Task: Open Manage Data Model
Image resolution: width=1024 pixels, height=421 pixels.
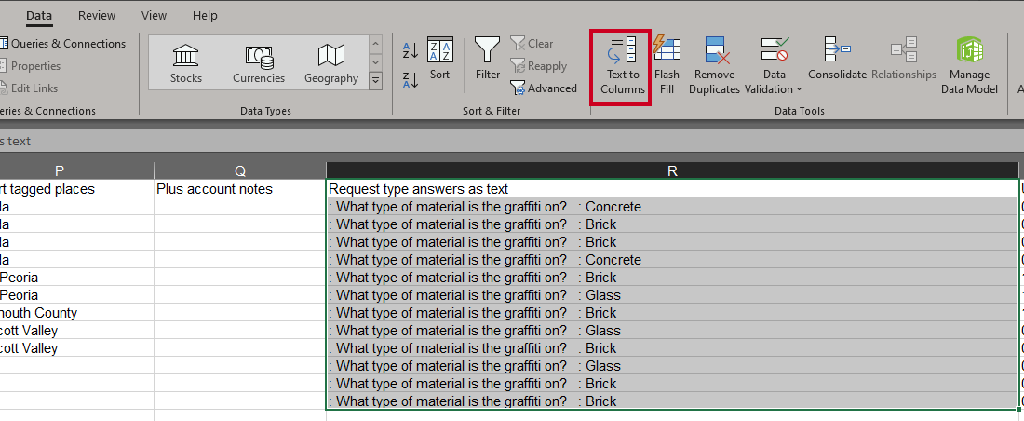Action: tap(969, 67)
